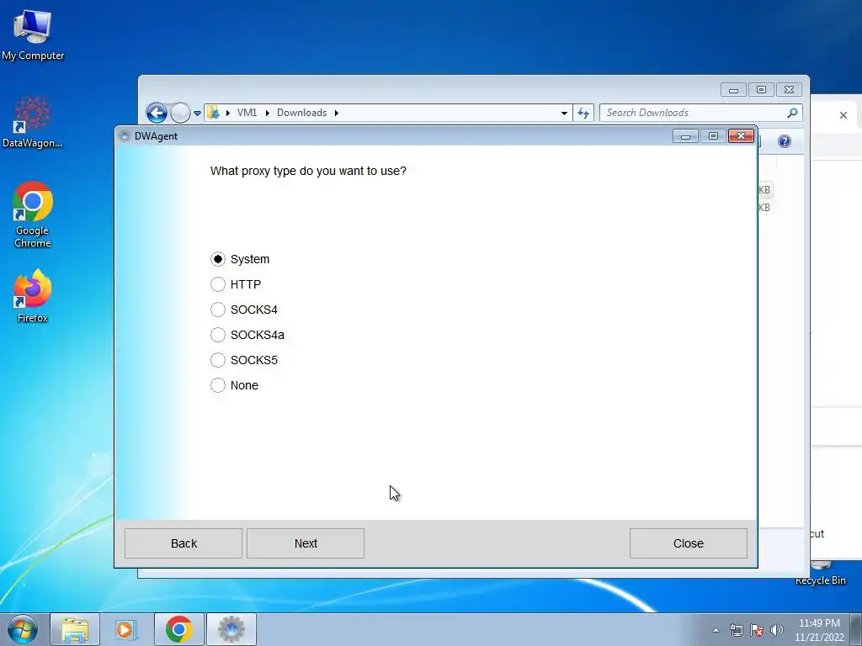The width and height of the screenshot is (862, 646).
Task: Select the My Computer desktop icon
Action: 33,35
